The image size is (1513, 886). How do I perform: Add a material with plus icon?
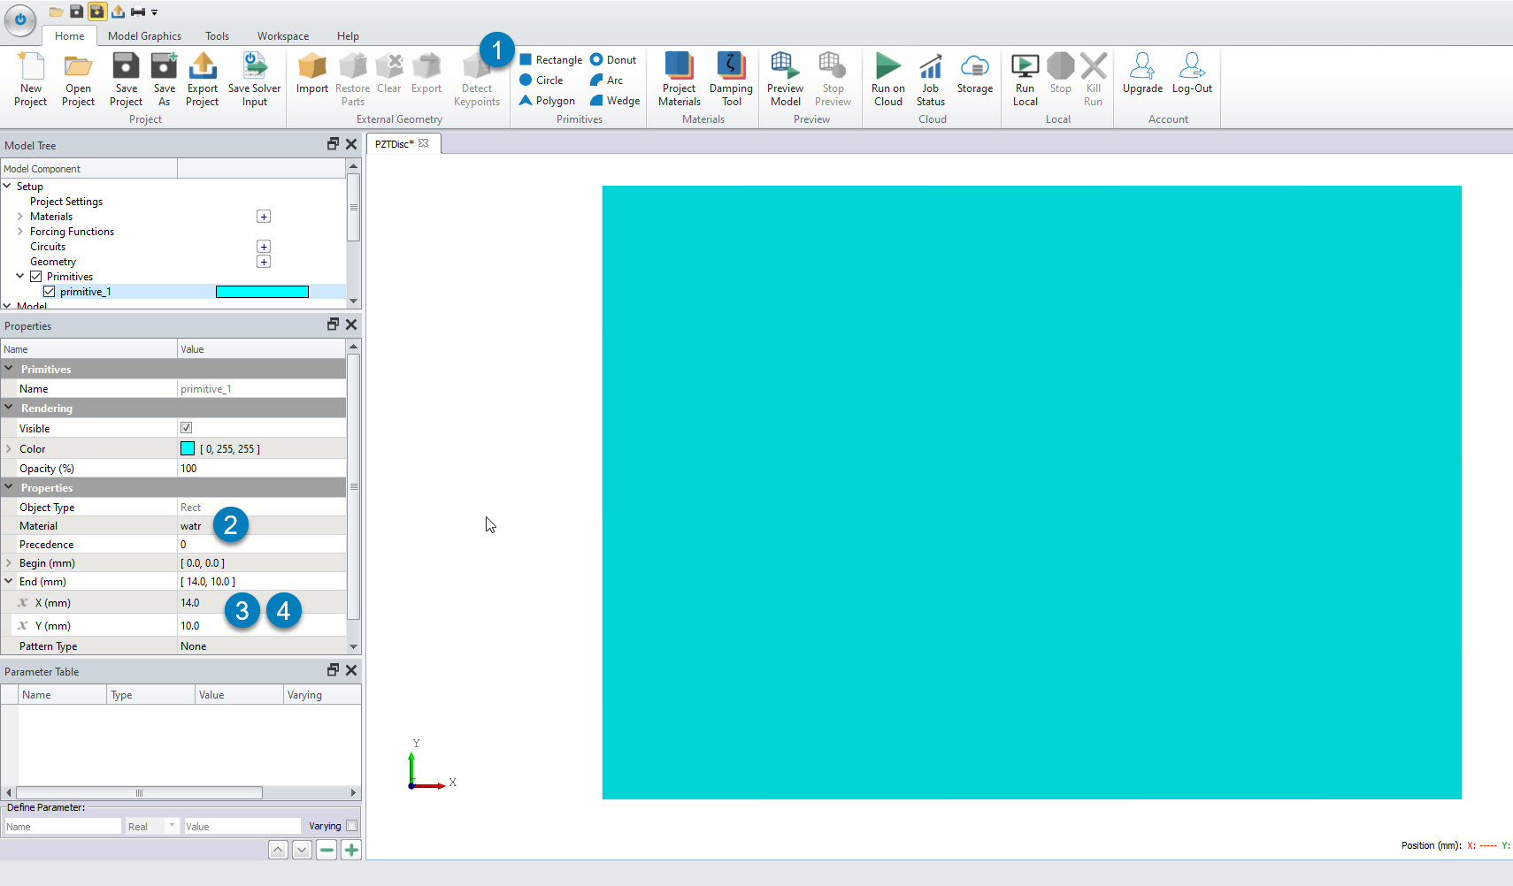(264, 217)
